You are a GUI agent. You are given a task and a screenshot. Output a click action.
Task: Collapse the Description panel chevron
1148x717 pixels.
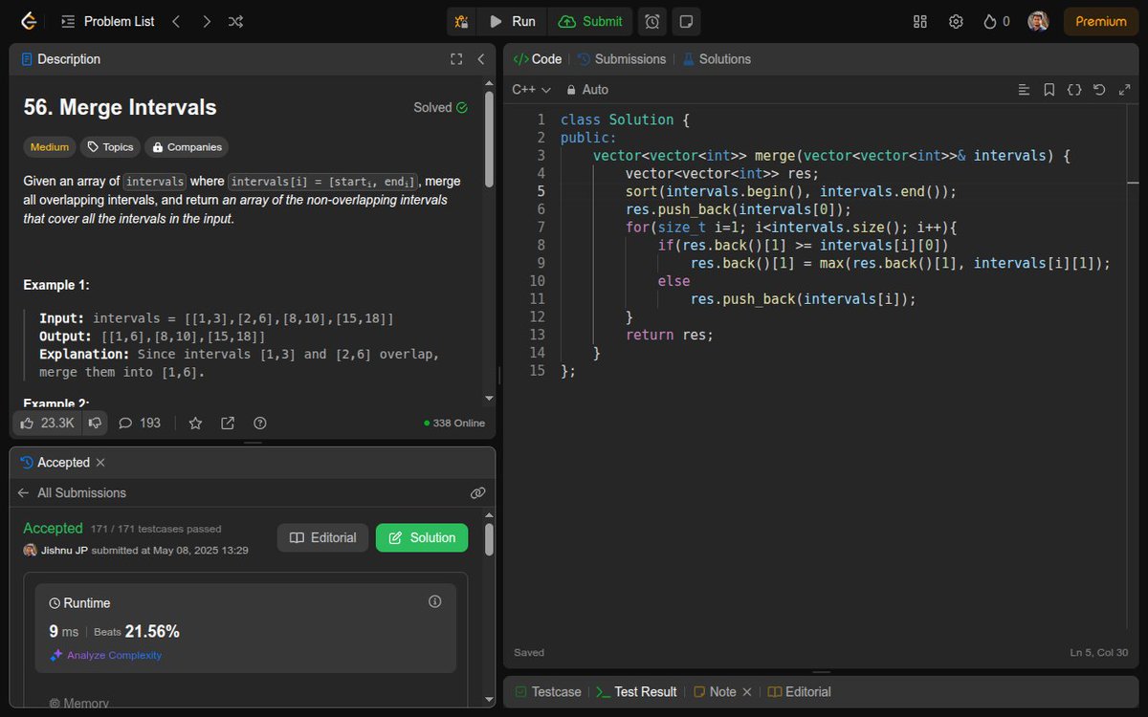pyautogui.click(x=481, y=59)
